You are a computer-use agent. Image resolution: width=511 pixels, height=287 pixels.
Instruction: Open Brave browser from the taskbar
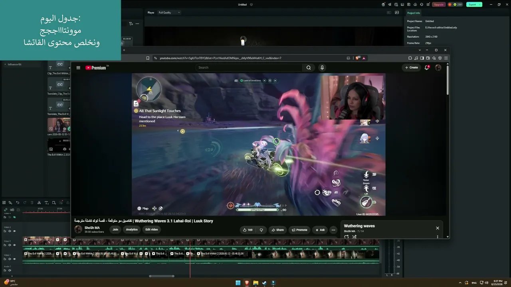pos(247,283)
